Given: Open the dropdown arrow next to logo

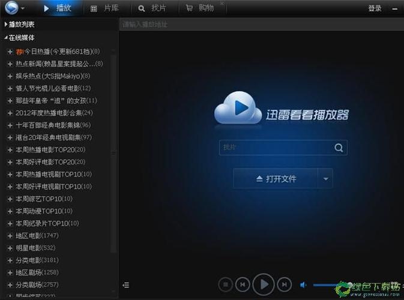Looking at the screenshot, I should pyautogui.click(x=23, y=8).
